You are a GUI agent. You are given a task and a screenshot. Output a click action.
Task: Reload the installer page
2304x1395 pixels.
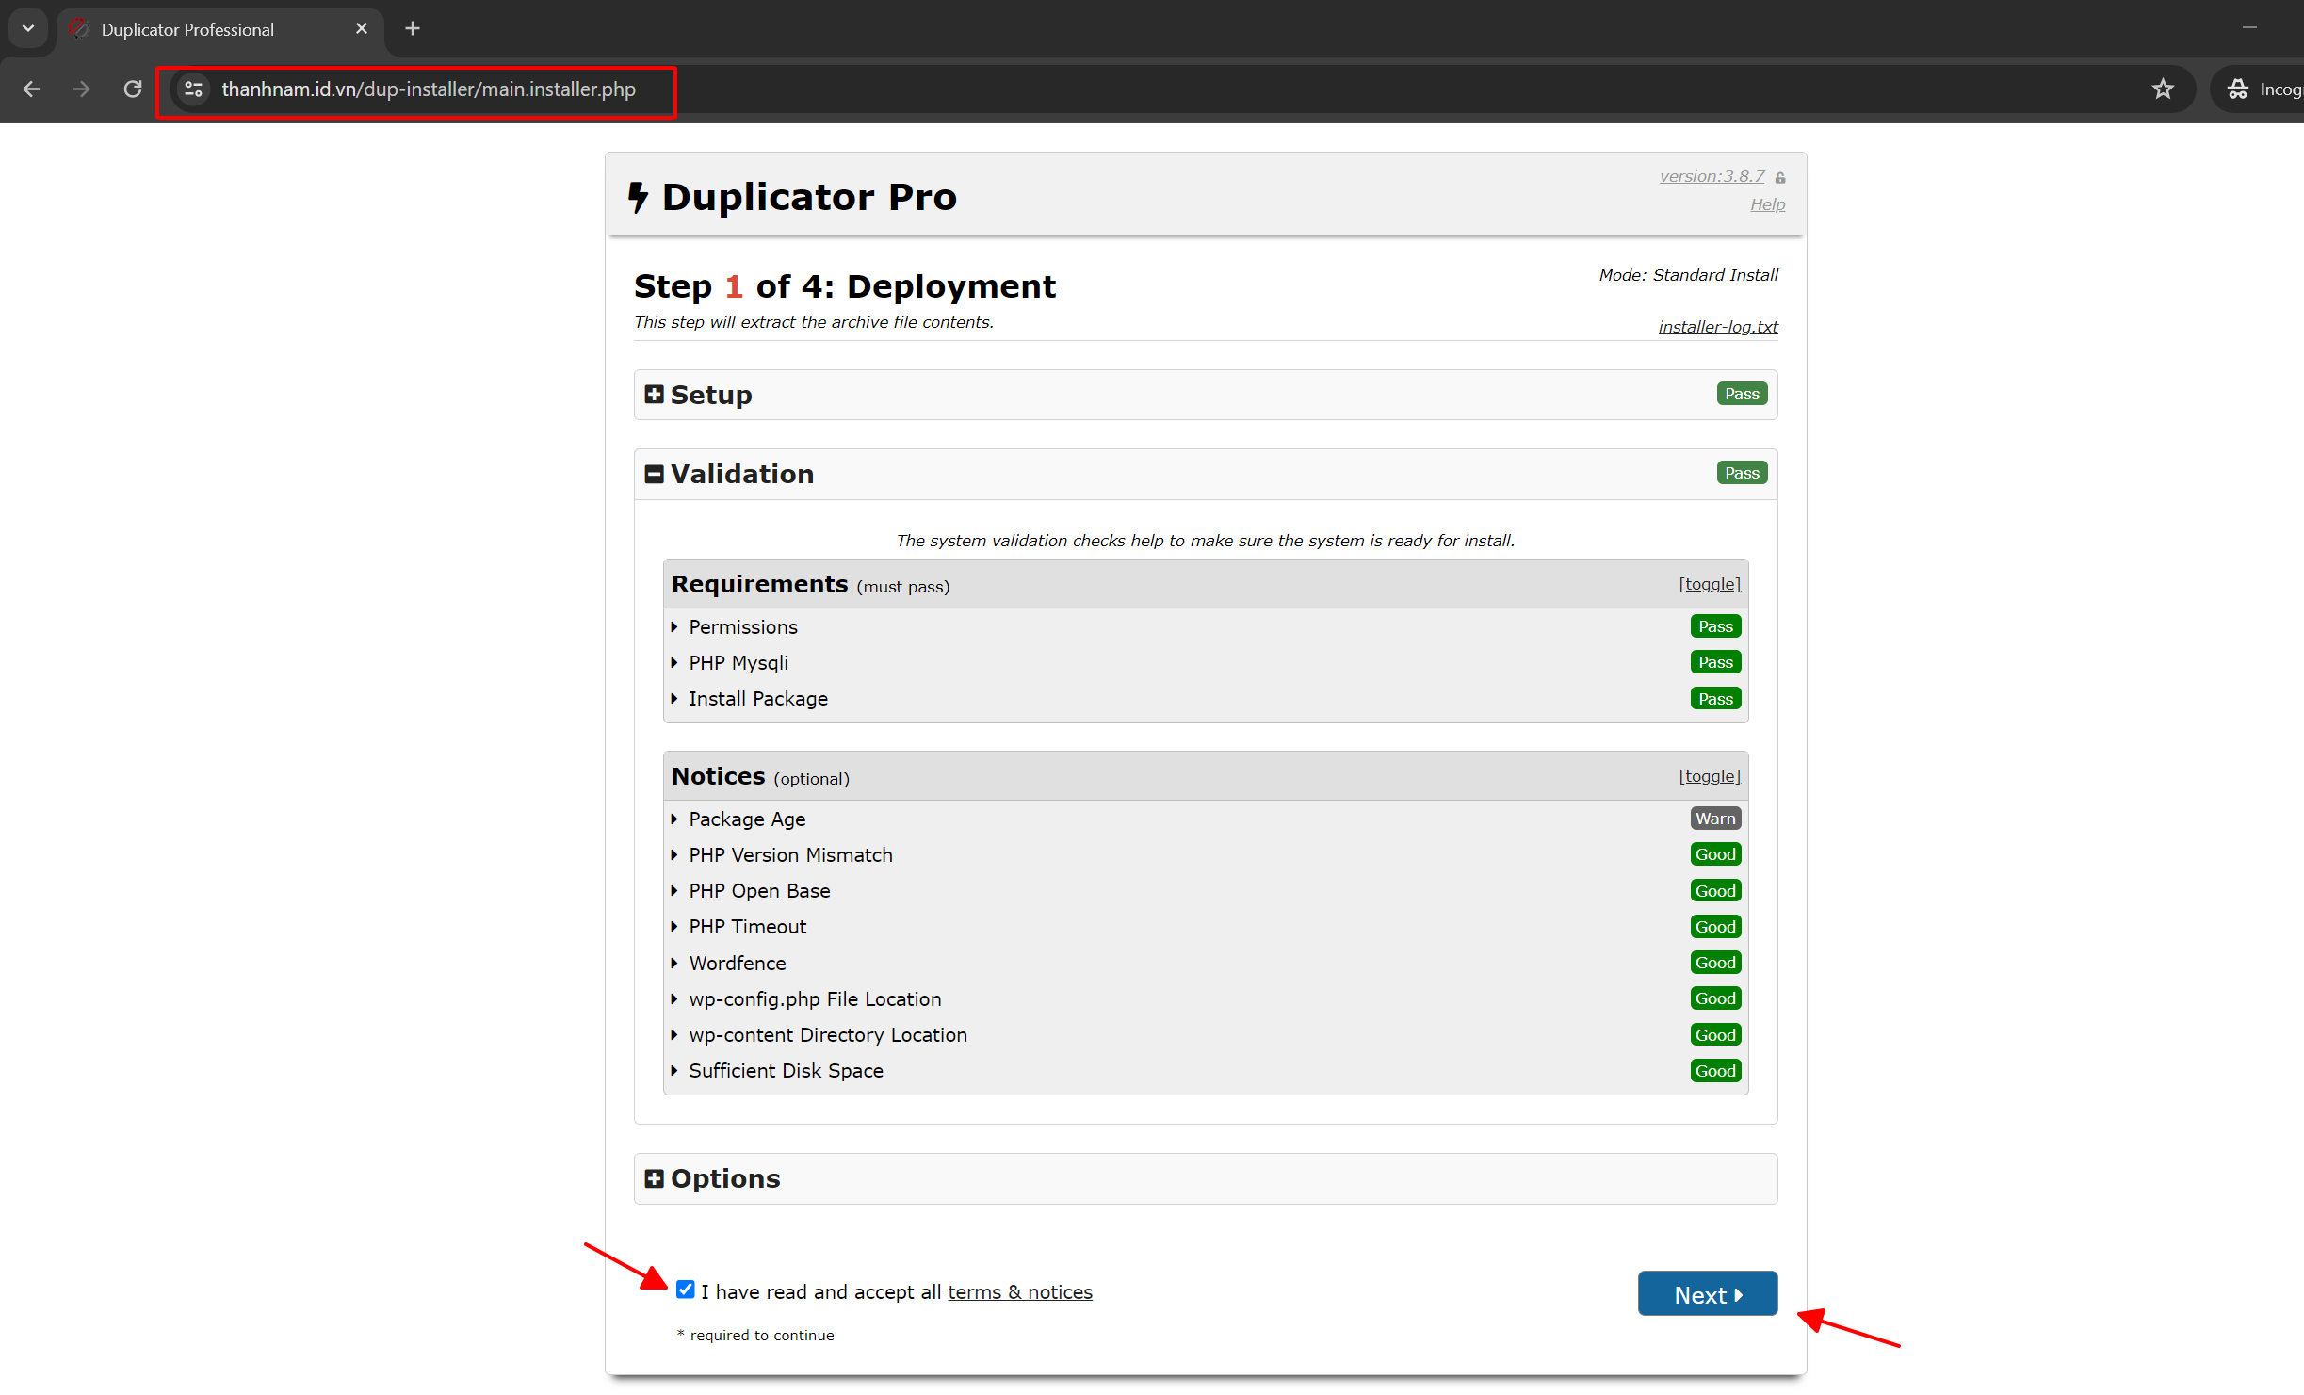pyautogui.click(x=133, y=89)
